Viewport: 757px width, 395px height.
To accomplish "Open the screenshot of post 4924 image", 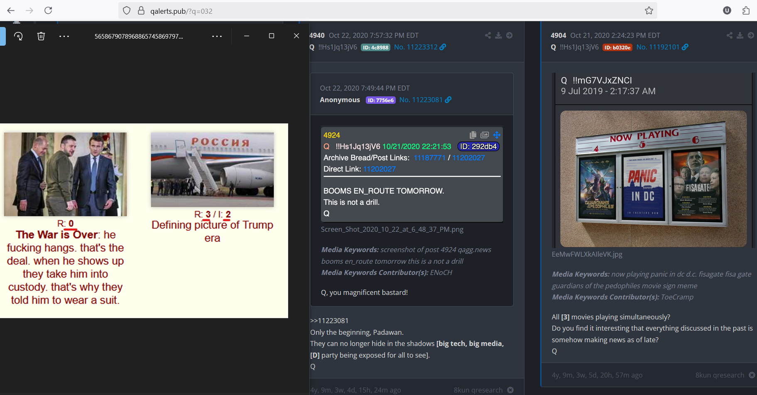I will pos(412,174).
